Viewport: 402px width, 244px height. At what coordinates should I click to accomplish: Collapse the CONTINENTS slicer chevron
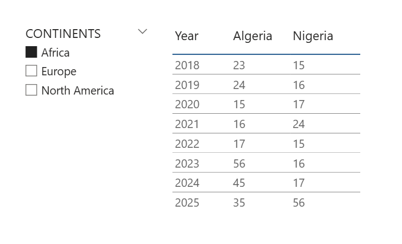(143, 32)
